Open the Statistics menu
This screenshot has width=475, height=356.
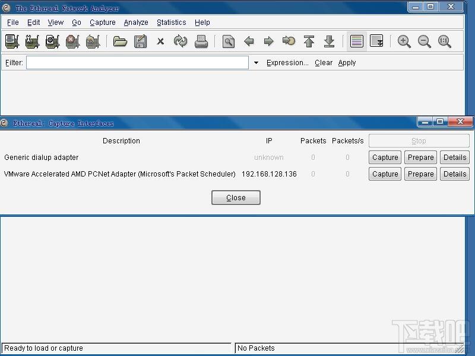[x=172, y=23]
